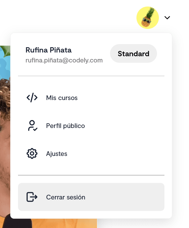The height and width of the screenshot is (228, 189).
Task: Go to Perfil público
Action: (x=65, y=126)
